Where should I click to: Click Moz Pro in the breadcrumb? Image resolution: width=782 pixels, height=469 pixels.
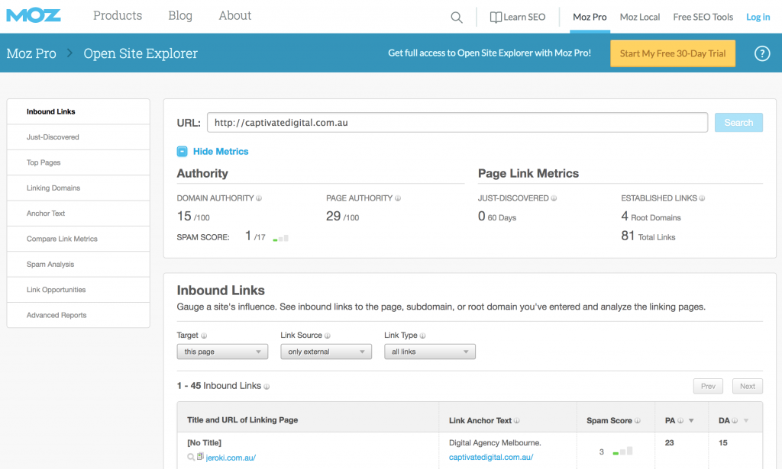tap(31, 53)
